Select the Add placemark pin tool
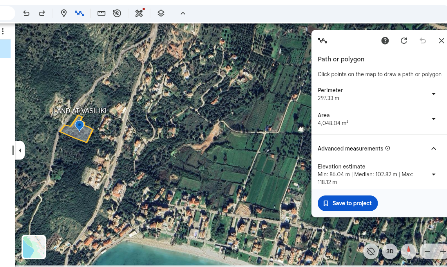 (x=64, y=13)
